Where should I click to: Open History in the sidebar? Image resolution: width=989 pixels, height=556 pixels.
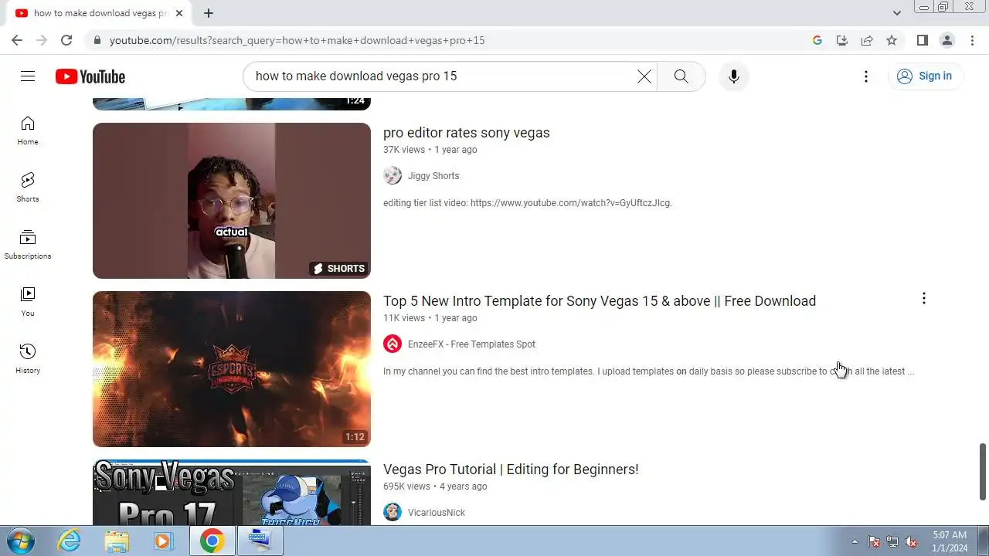(x=28, y=359)
